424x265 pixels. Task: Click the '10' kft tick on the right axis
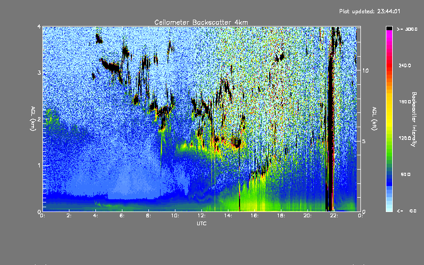point(365,70)
